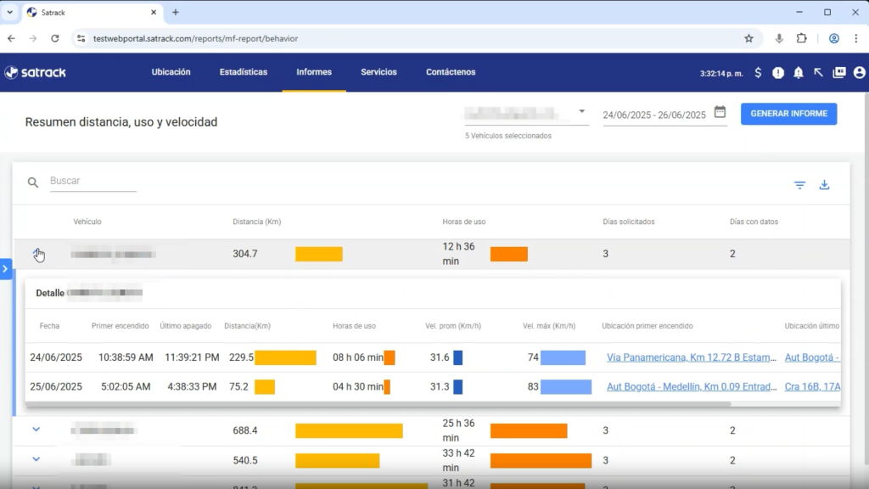
Task: Expand the 688.4 km vehicle row
Action: coord(36,430)
